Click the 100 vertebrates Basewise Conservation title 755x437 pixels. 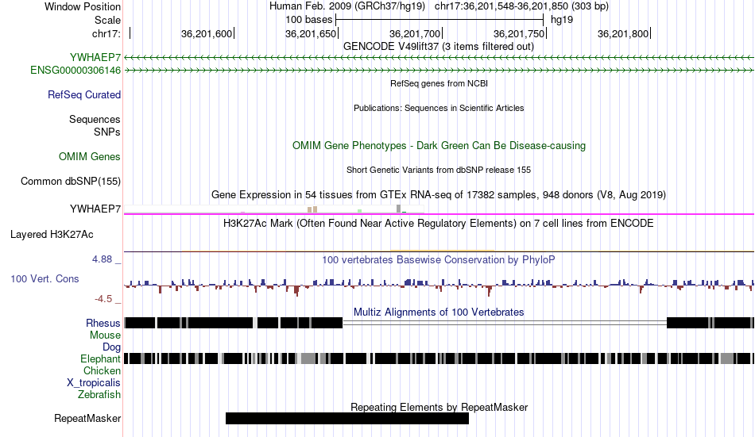pos(439,260)
